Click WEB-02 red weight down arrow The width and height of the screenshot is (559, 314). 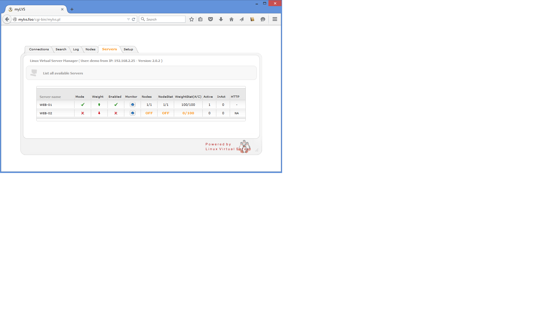(99, 113)
